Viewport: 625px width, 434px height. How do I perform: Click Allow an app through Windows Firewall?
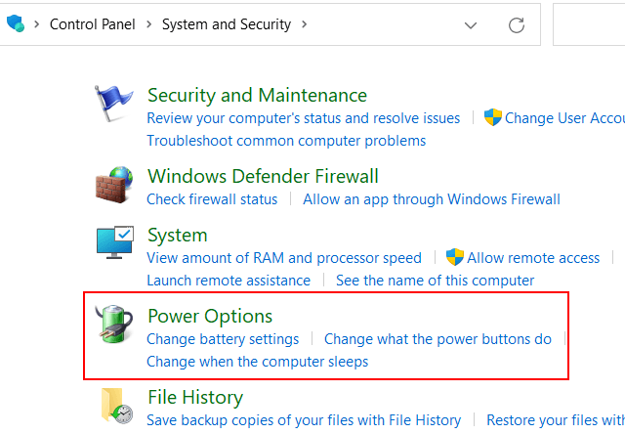point(432,199)
